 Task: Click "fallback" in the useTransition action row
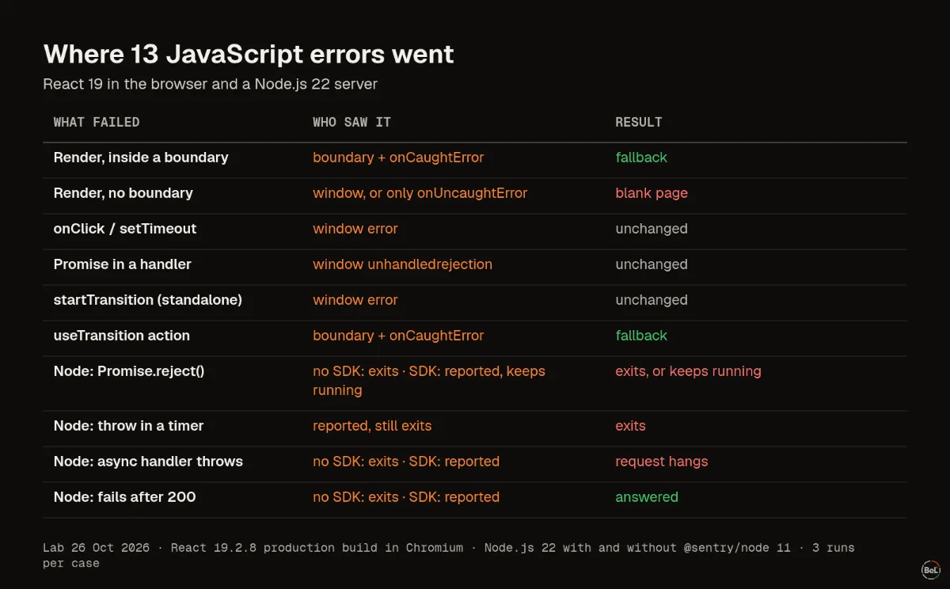(x=641, y=336)
